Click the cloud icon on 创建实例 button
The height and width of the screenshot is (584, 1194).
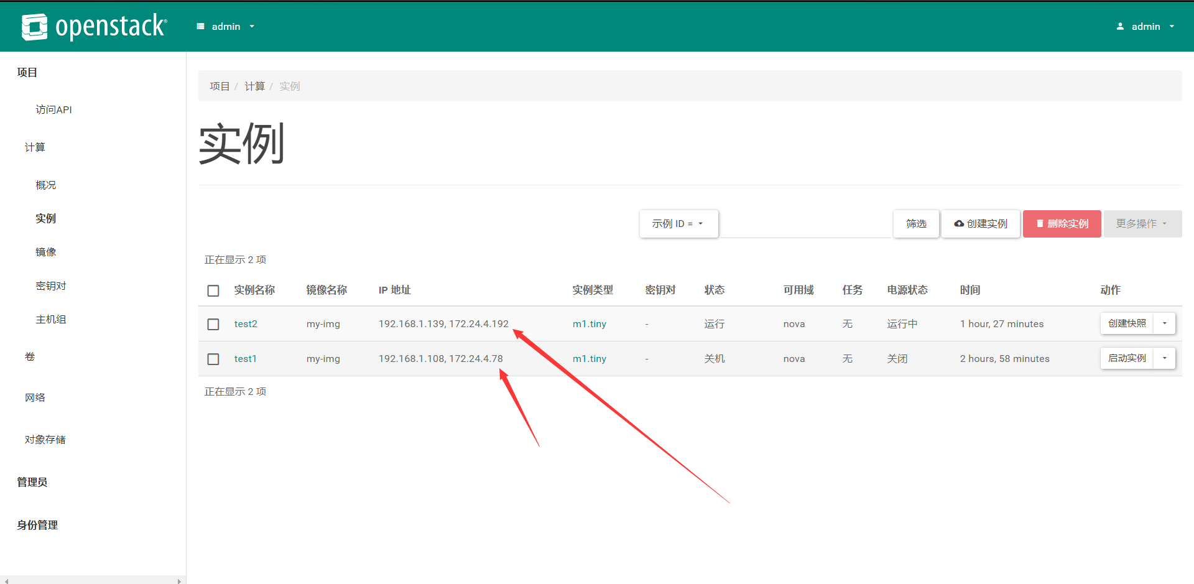tap(959, 224)
